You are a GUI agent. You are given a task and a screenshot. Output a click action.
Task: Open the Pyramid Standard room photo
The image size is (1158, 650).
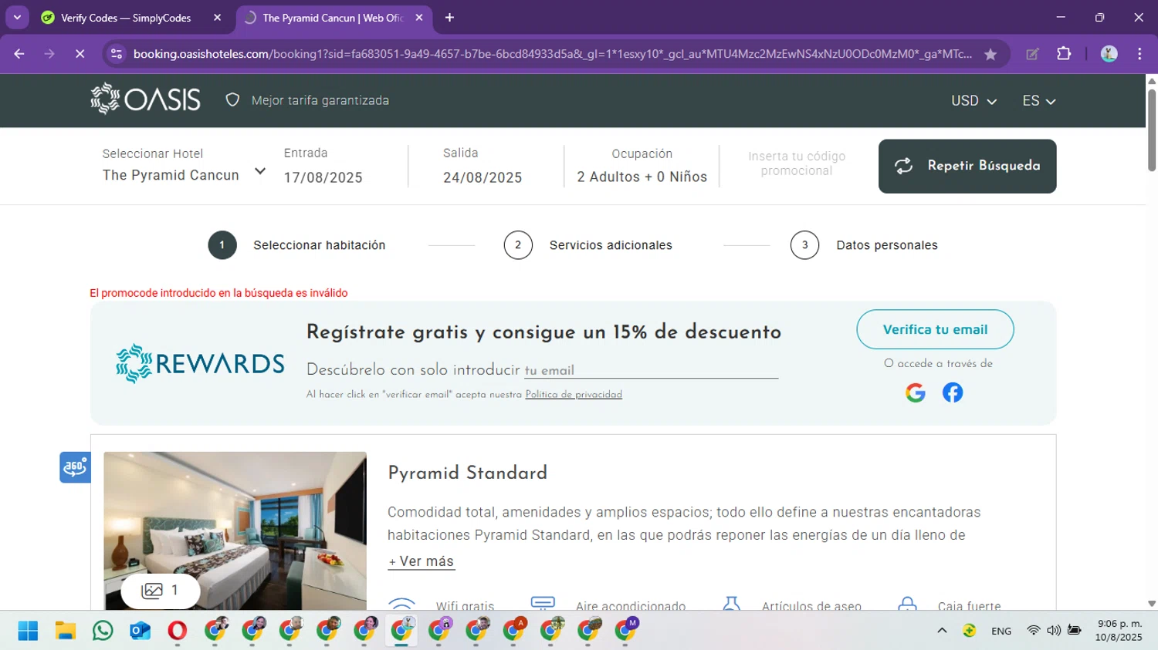[x=235, y=530]
